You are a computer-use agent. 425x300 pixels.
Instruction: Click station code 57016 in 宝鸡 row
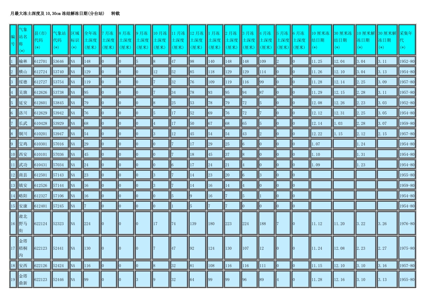pos(58,144)
